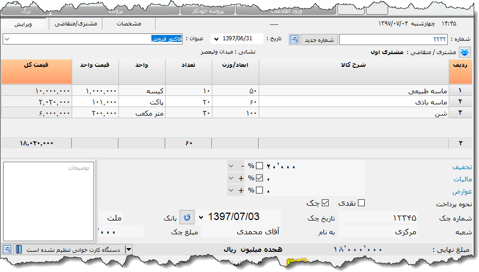Open the عنوان dropdown showing فاکتور فروش
Image resolution: width=479 pixels, height=272 pixels.
point(6,39)
